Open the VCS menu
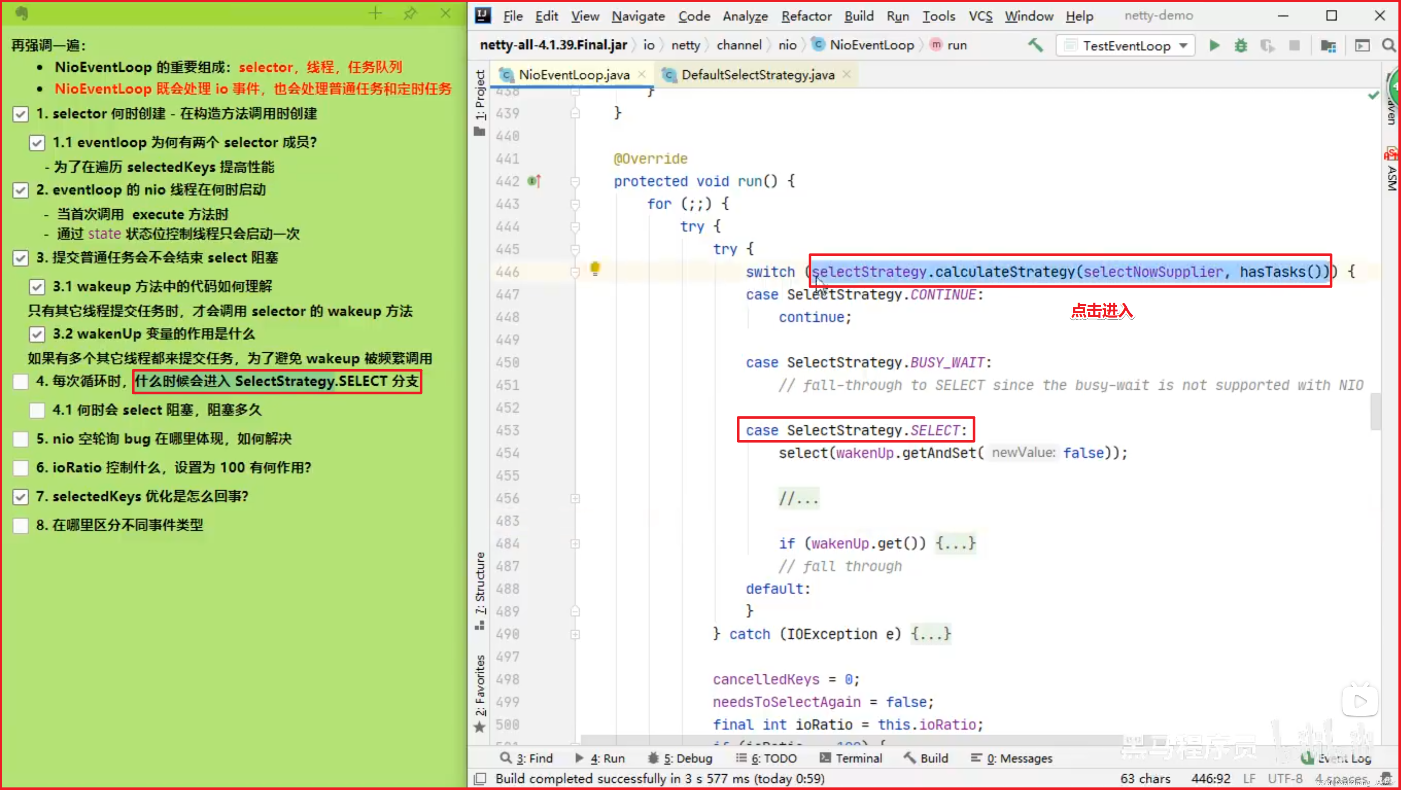The image size is (1401, 790). coord(980,16)
